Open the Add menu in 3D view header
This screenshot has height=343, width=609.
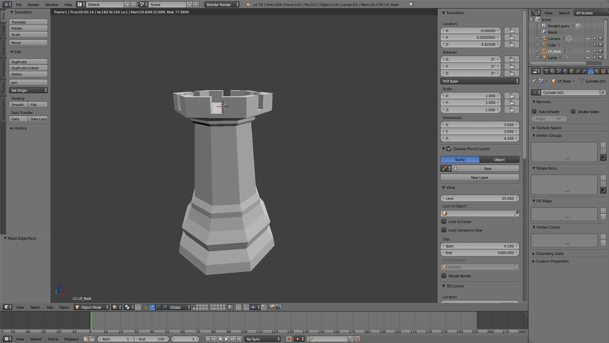49,307
